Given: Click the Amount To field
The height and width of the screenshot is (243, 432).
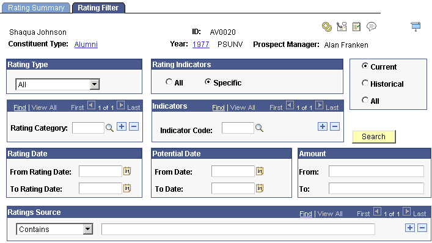Looking at the screenshot, I should [x=376, y=188].
